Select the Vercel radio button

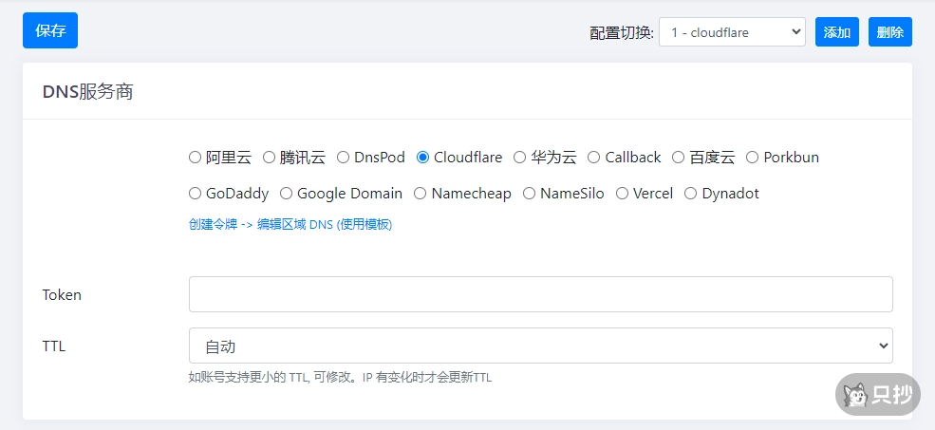[623, 194]
